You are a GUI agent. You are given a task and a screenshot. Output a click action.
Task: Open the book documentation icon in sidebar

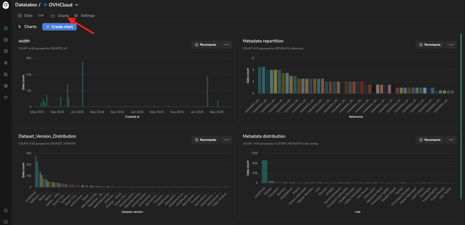point(6,222)
